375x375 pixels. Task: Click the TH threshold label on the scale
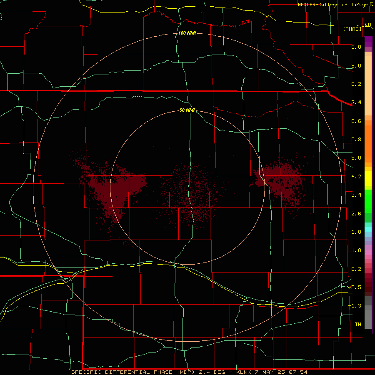tap(358, 325)
